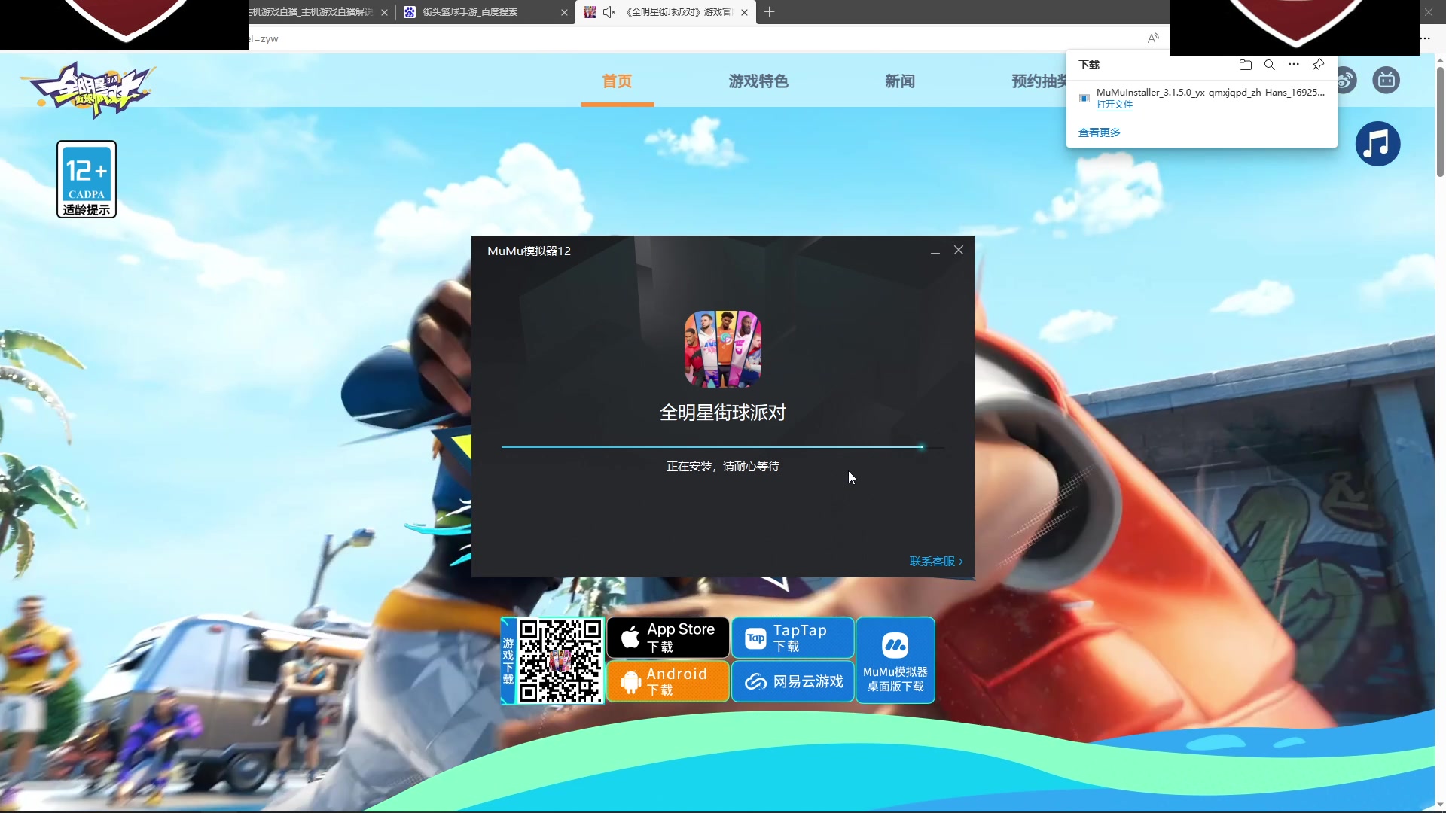This screenshot has width=1446, height=813.
Task: Click 打开文件 link for MuMuInstaller
Action: (x=1115, y=105)
